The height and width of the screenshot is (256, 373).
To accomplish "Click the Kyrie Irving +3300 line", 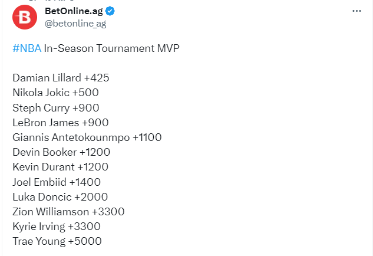I will [56, 227].
